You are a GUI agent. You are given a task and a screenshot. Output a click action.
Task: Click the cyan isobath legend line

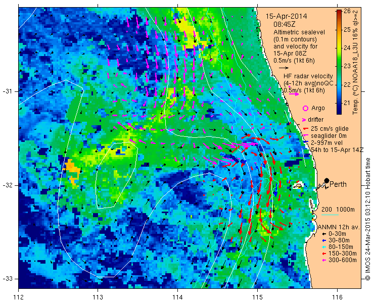330,215
